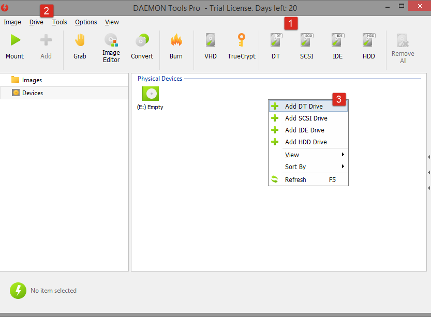Viewport: 431px width, 317px height.
Task: Open the View menu in menu bar
Action: [x=112, y=22]
